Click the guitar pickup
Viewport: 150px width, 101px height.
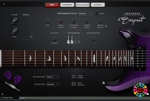coord(140,58)
